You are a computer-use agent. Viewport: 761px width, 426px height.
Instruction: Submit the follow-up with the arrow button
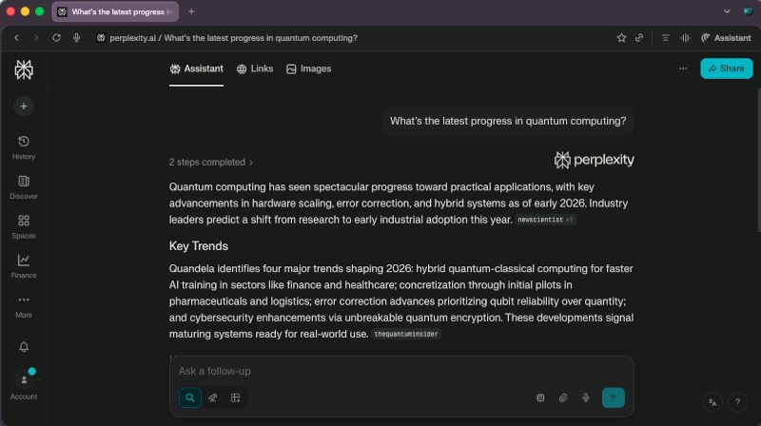613,397
